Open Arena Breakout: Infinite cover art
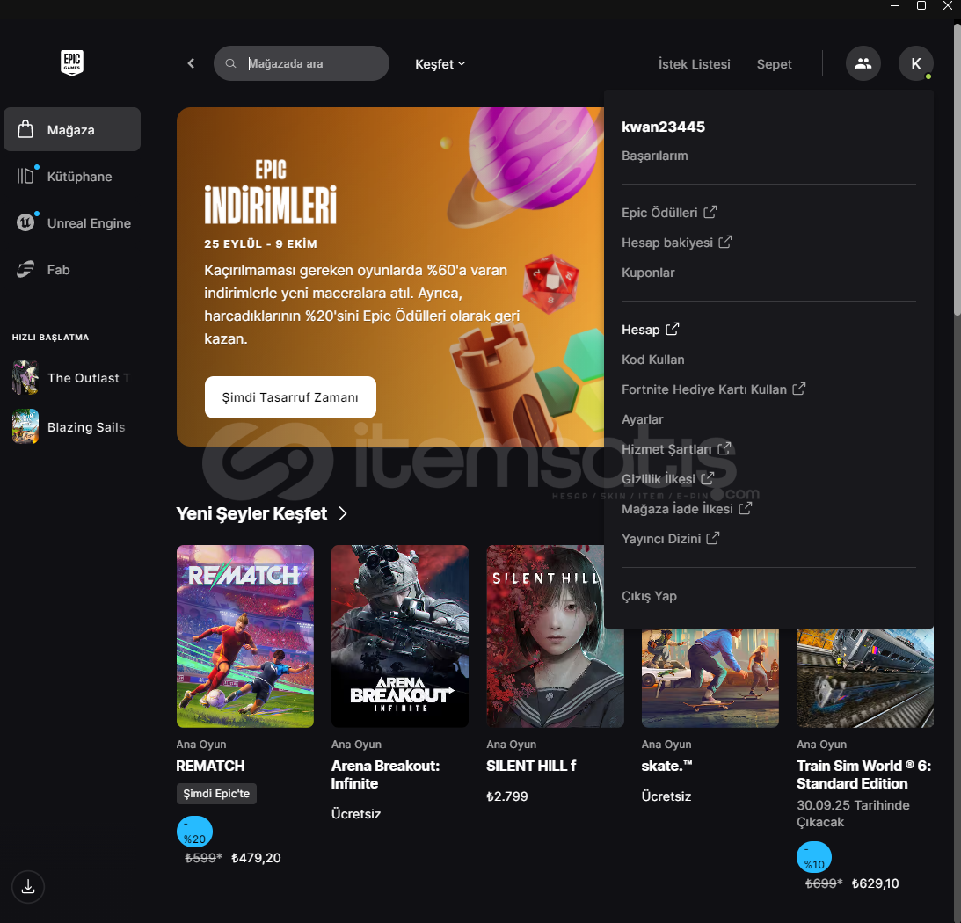The image size is (961, 923). [x=399, y=636]
